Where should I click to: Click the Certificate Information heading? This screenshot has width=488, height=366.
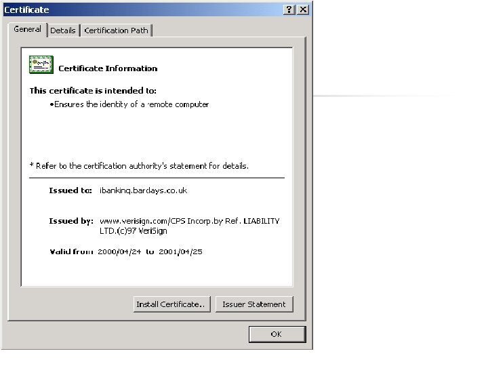click(108, 68)
